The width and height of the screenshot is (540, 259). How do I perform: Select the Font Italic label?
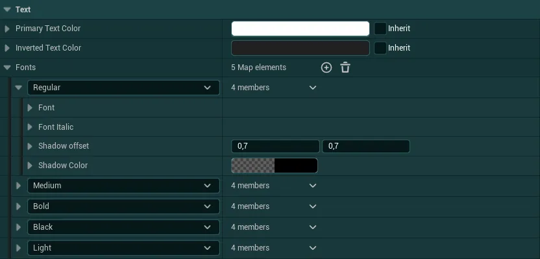pos(56,127)
